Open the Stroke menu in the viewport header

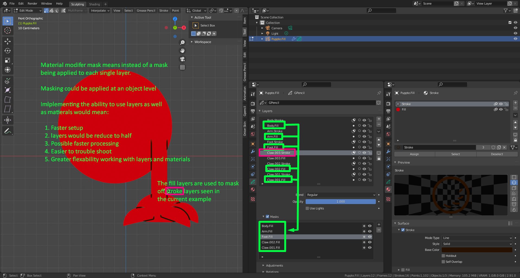(163, 11)
